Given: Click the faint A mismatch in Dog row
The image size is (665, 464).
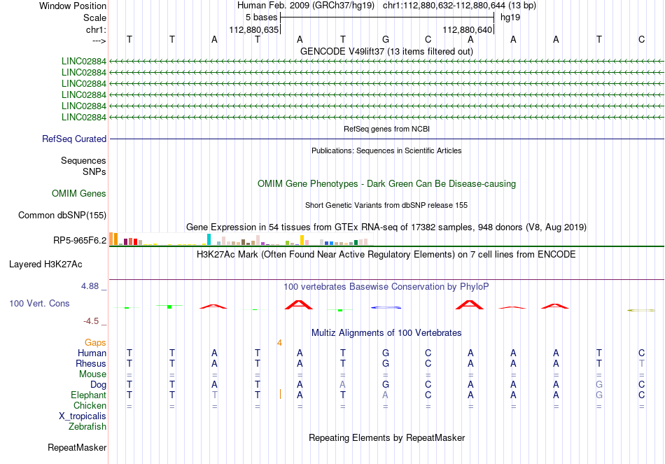Looking at the screenshot, I should pyautogui.click(x=343, y=384).
